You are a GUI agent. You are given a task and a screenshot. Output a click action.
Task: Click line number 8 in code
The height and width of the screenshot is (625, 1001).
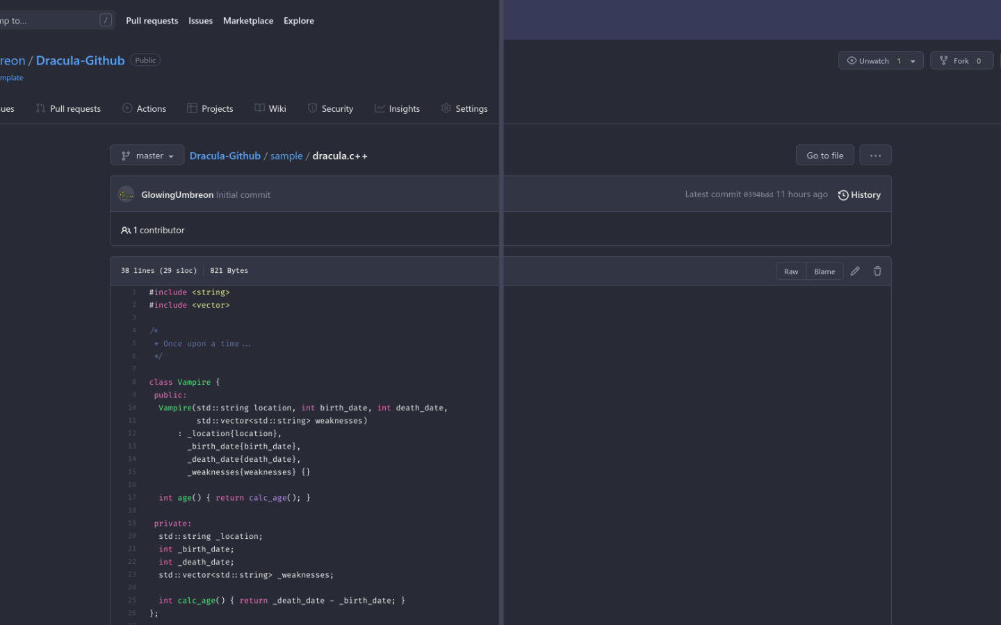click(x=134, y=381)
